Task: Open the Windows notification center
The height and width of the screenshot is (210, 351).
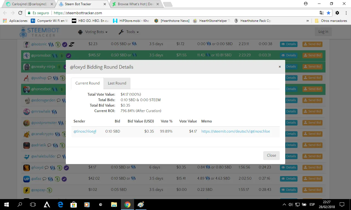Action: (x=342, y=204)
